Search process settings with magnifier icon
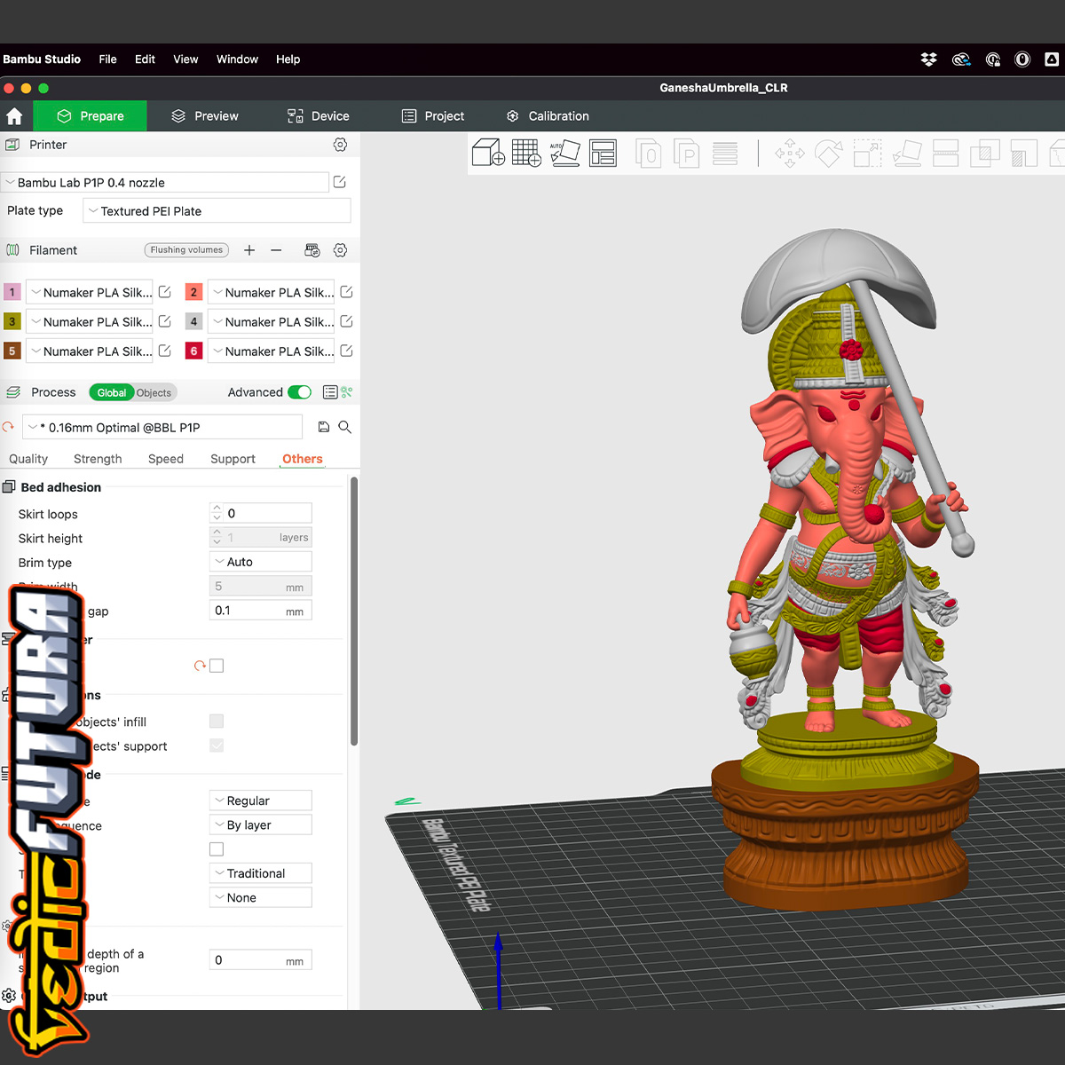The image size is (1065, 1065). tap(345, 427)
